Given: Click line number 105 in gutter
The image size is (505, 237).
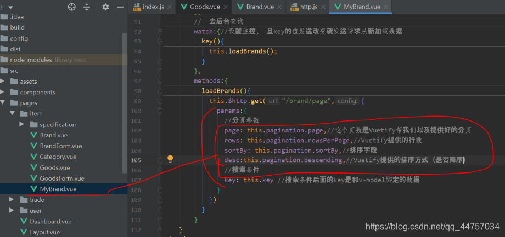Looking at the screenshot, I should pyautogui.click(x=136, y=160).
